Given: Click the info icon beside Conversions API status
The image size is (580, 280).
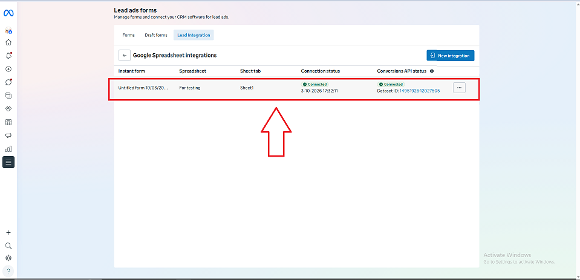Looking at the screenshot, I should click(432, 71).
